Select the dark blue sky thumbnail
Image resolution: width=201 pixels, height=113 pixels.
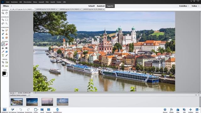tap(32, 102)
